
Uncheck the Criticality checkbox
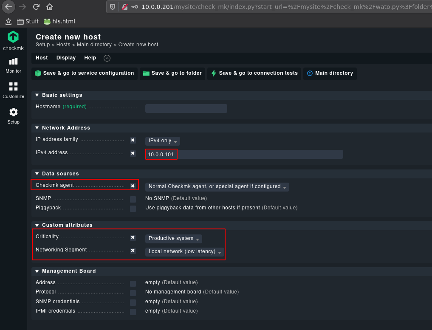[133, 237]
